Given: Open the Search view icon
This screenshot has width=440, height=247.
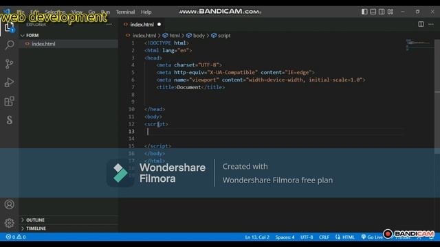Looking at the screenshot, I should (x=10, y=45).
